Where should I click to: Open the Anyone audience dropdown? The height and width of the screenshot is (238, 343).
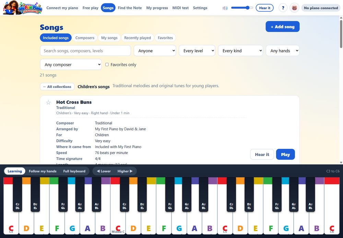(x=155, y=51)
